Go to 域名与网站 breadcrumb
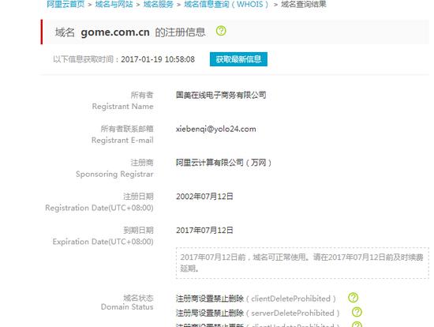The image size is (434, 327). pyautogui.click(x=114, y=4)
